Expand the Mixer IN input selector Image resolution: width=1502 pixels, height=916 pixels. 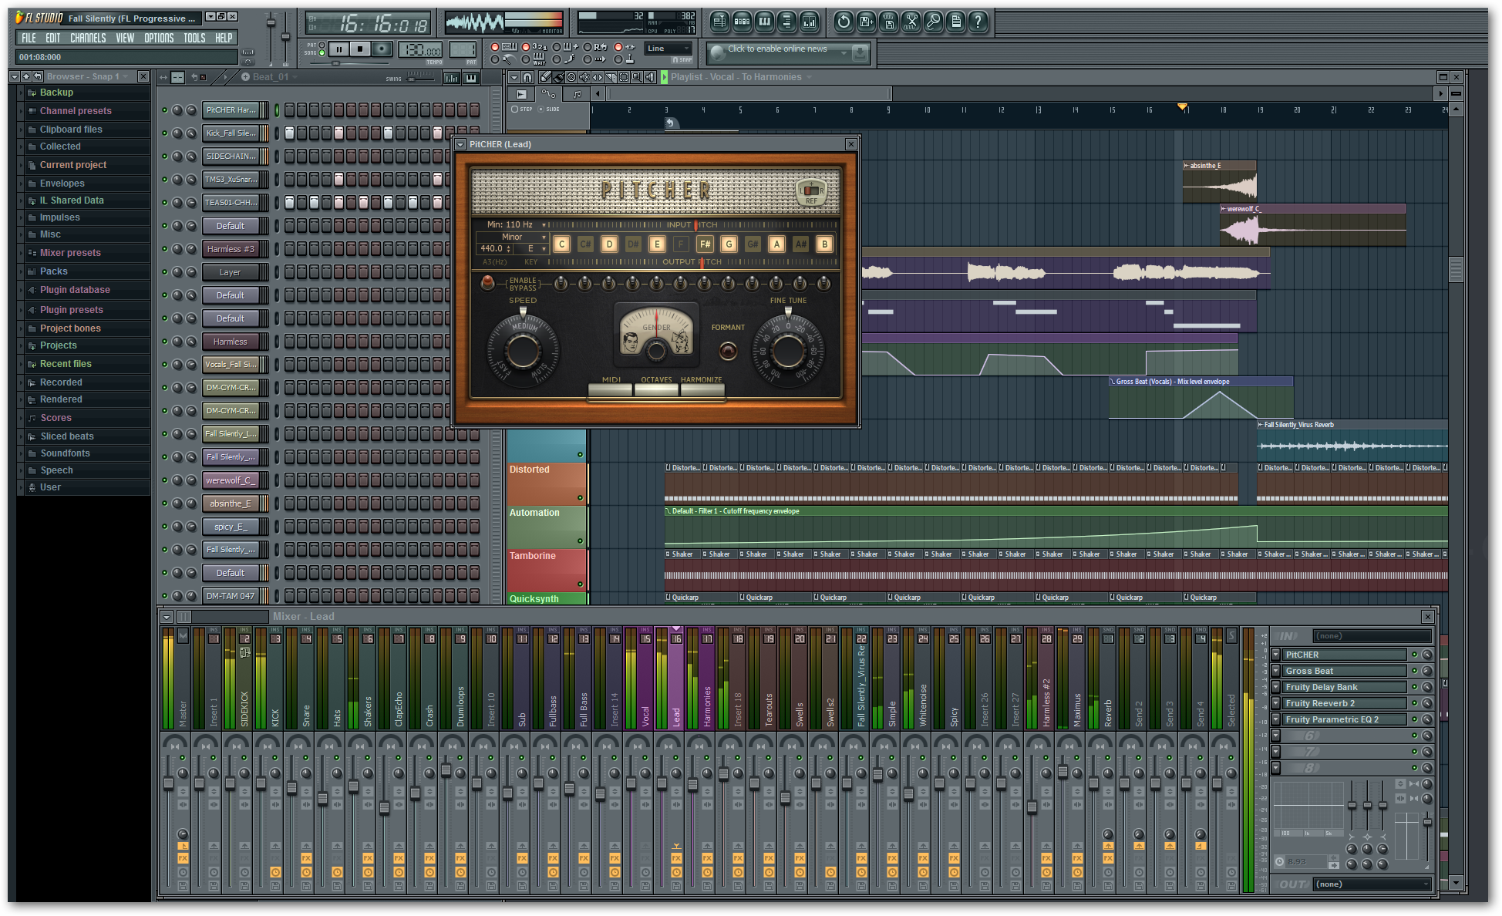[1372, 636]
